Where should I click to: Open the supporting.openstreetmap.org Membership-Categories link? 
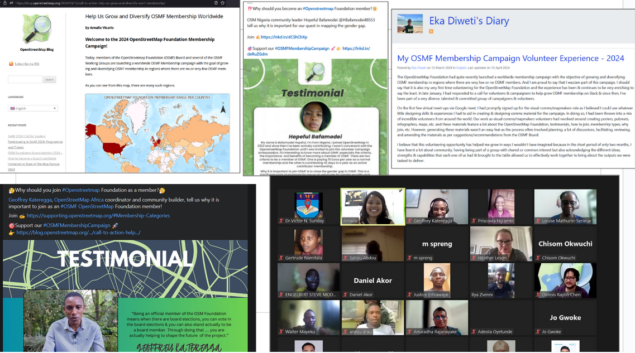coord(98,215)
